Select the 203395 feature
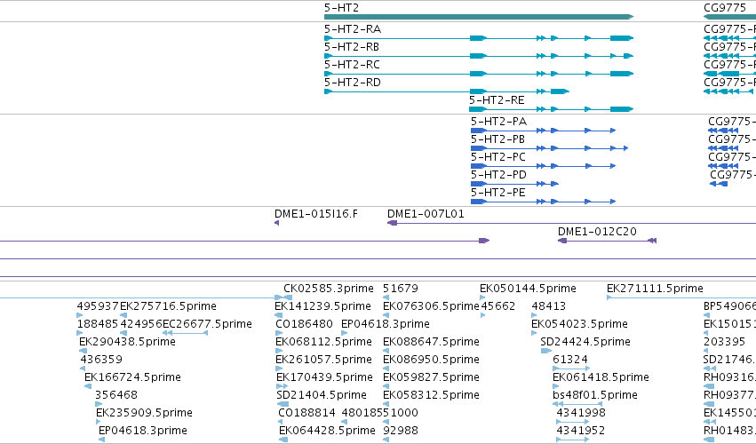Image resolution: width=756 pixels, height=444 pixels. point(706,351)
